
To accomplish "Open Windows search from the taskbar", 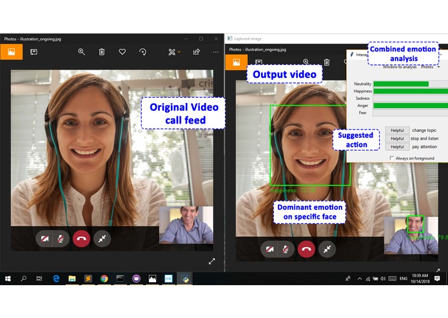I will (x=24, y=279).
